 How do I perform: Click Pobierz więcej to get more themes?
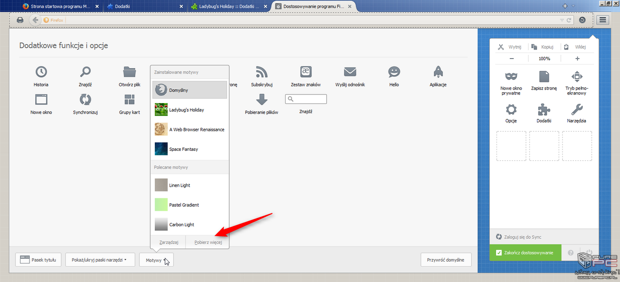[x=208, y=242]
